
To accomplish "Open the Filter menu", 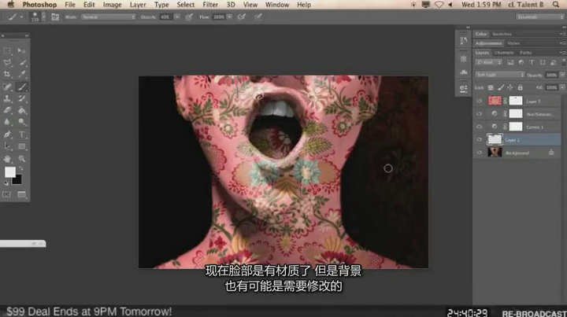I will click(210, 5).
